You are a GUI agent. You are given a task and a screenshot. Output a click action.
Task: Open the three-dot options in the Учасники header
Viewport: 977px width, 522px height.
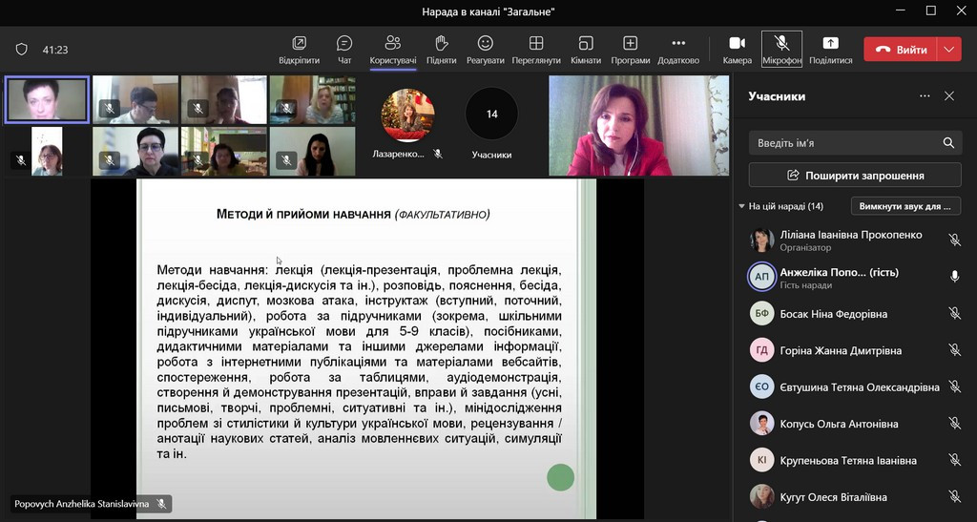[924, 96]
